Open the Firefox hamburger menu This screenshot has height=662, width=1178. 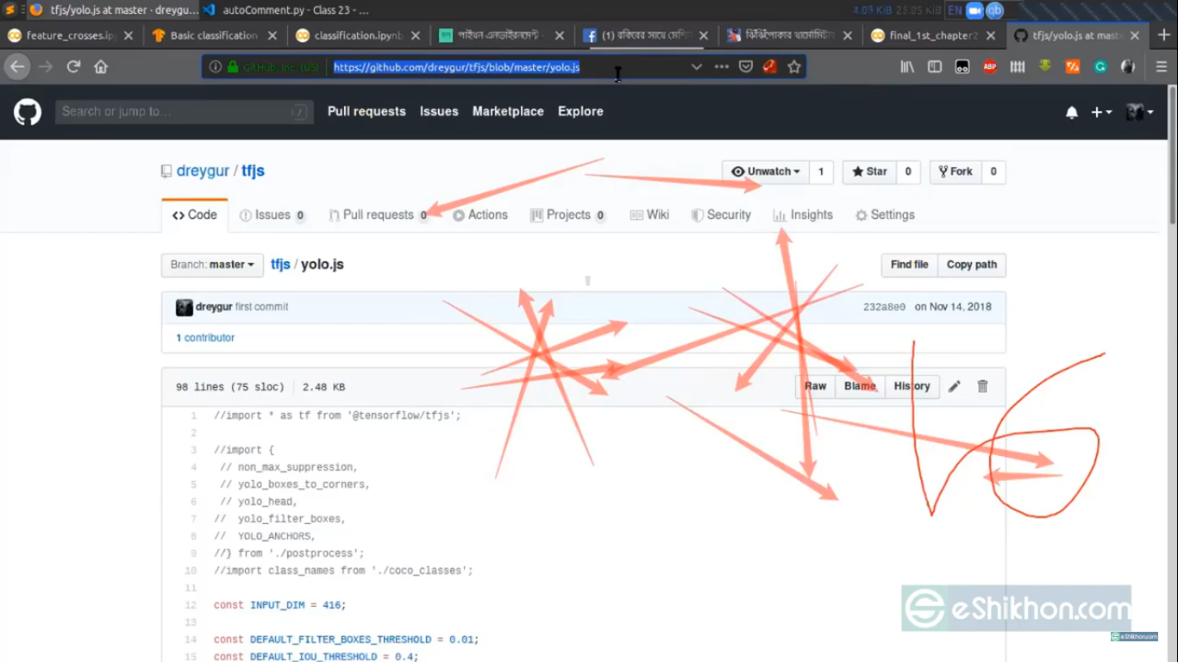[x=1162, y=66]
